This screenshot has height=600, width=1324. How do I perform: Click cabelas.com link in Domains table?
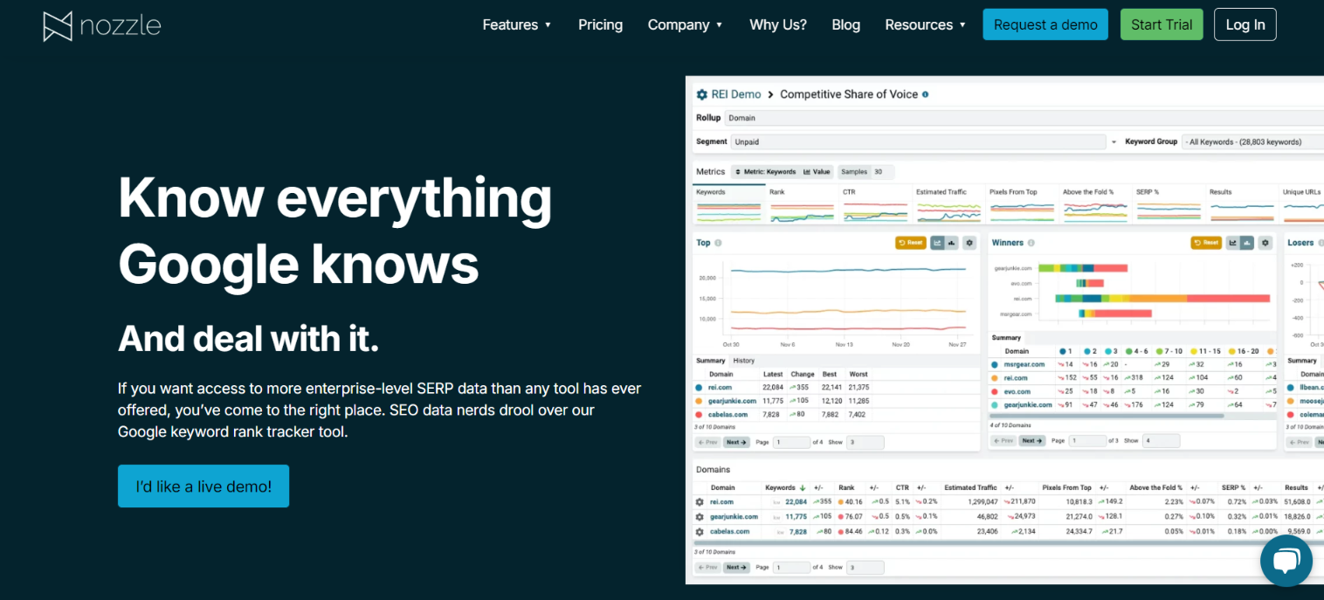729,532
